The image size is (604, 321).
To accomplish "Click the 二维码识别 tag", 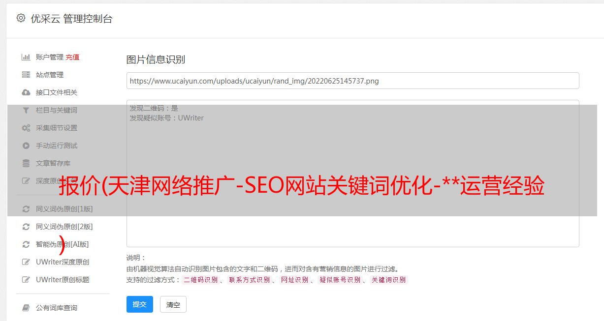I will point(200,280).
